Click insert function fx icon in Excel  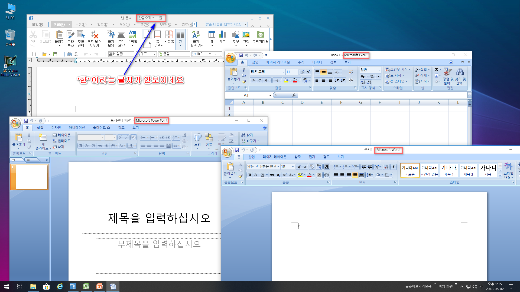[294, 95]
